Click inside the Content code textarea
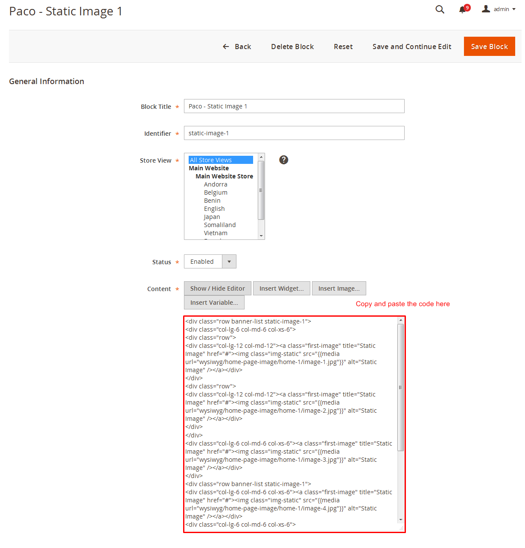525x548 pixels. coord(291,424)
